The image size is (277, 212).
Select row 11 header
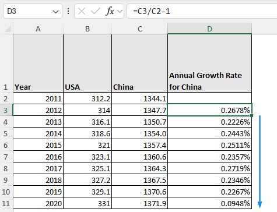coord(6,203)
